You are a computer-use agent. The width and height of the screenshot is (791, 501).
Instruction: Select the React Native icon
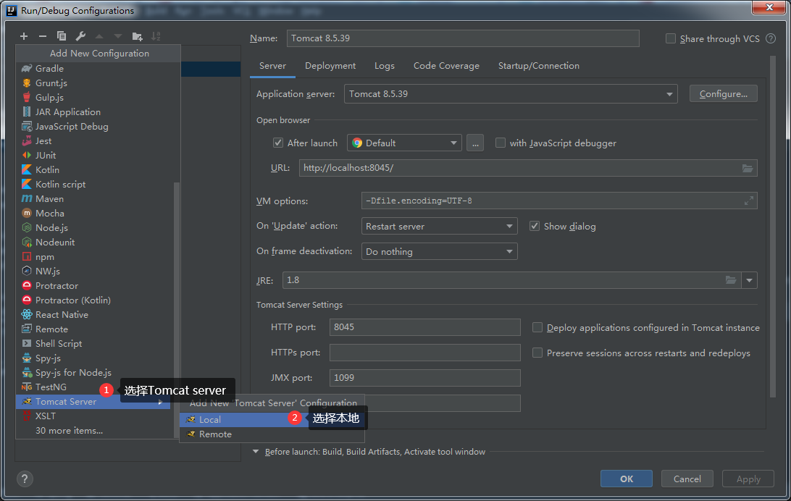click(x=27, y=314)
